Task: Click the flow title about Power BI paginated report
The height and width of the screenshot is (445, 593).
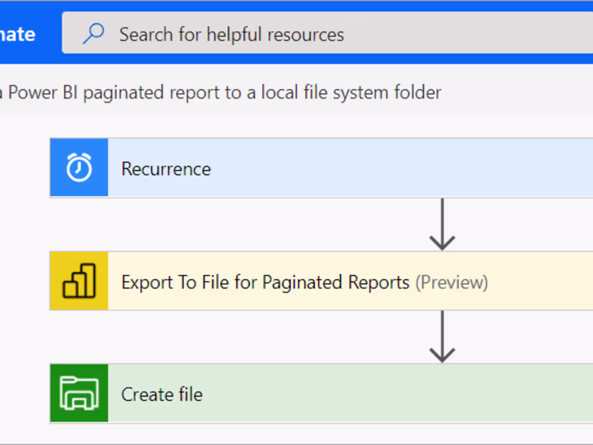Action: point(221,92)
